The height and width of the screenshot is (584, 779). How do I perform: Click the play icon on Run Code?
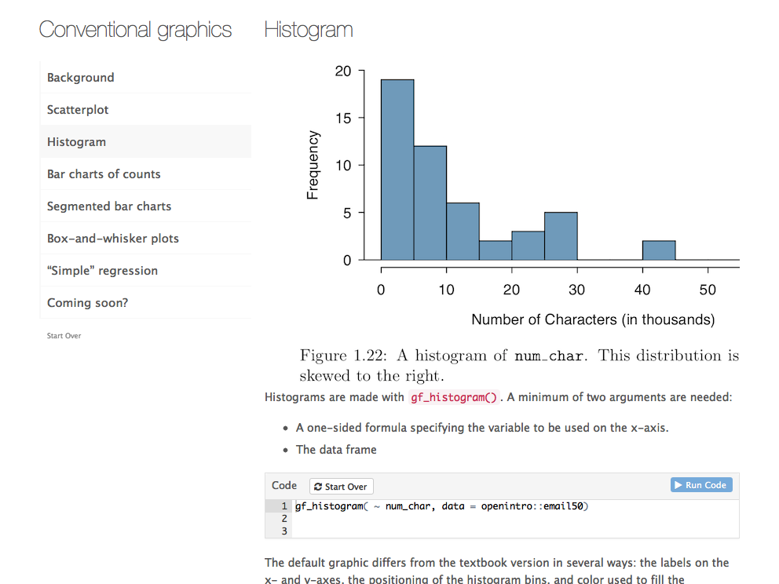click(678, 485)
